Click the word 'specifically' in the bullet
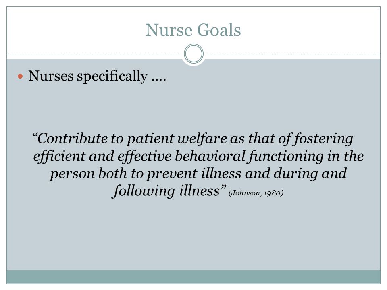This screenshot has height=290, width=387. click(x=112, y=77)
